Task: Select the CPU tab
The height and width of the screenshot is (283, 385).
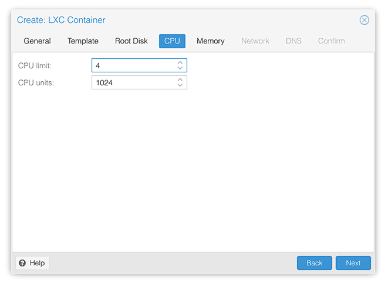Action: [172, 41]
